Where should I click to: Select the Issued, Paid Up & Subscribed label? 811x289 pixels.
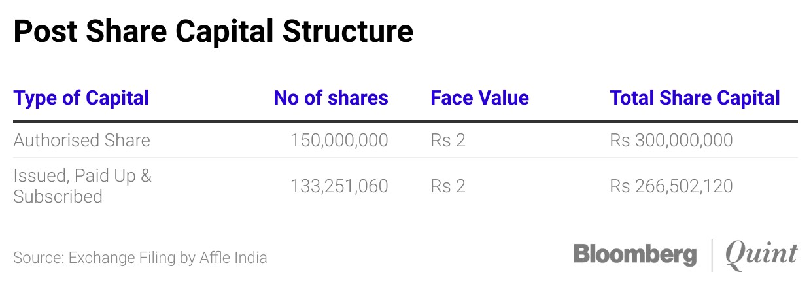coord(82,186)
